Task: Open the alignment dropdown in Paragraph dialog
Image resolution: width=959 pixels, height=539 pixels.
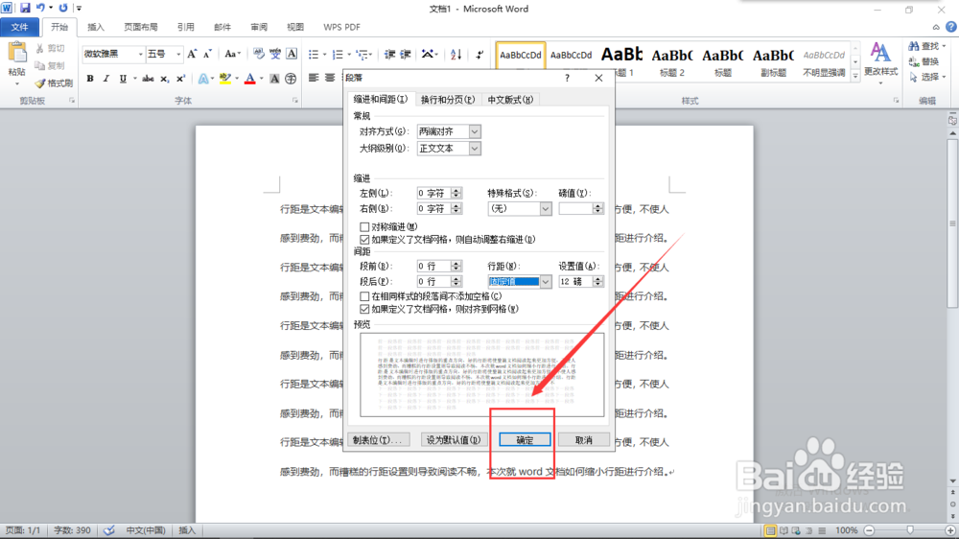Action: pyautogui.click(x=475, y=131)
